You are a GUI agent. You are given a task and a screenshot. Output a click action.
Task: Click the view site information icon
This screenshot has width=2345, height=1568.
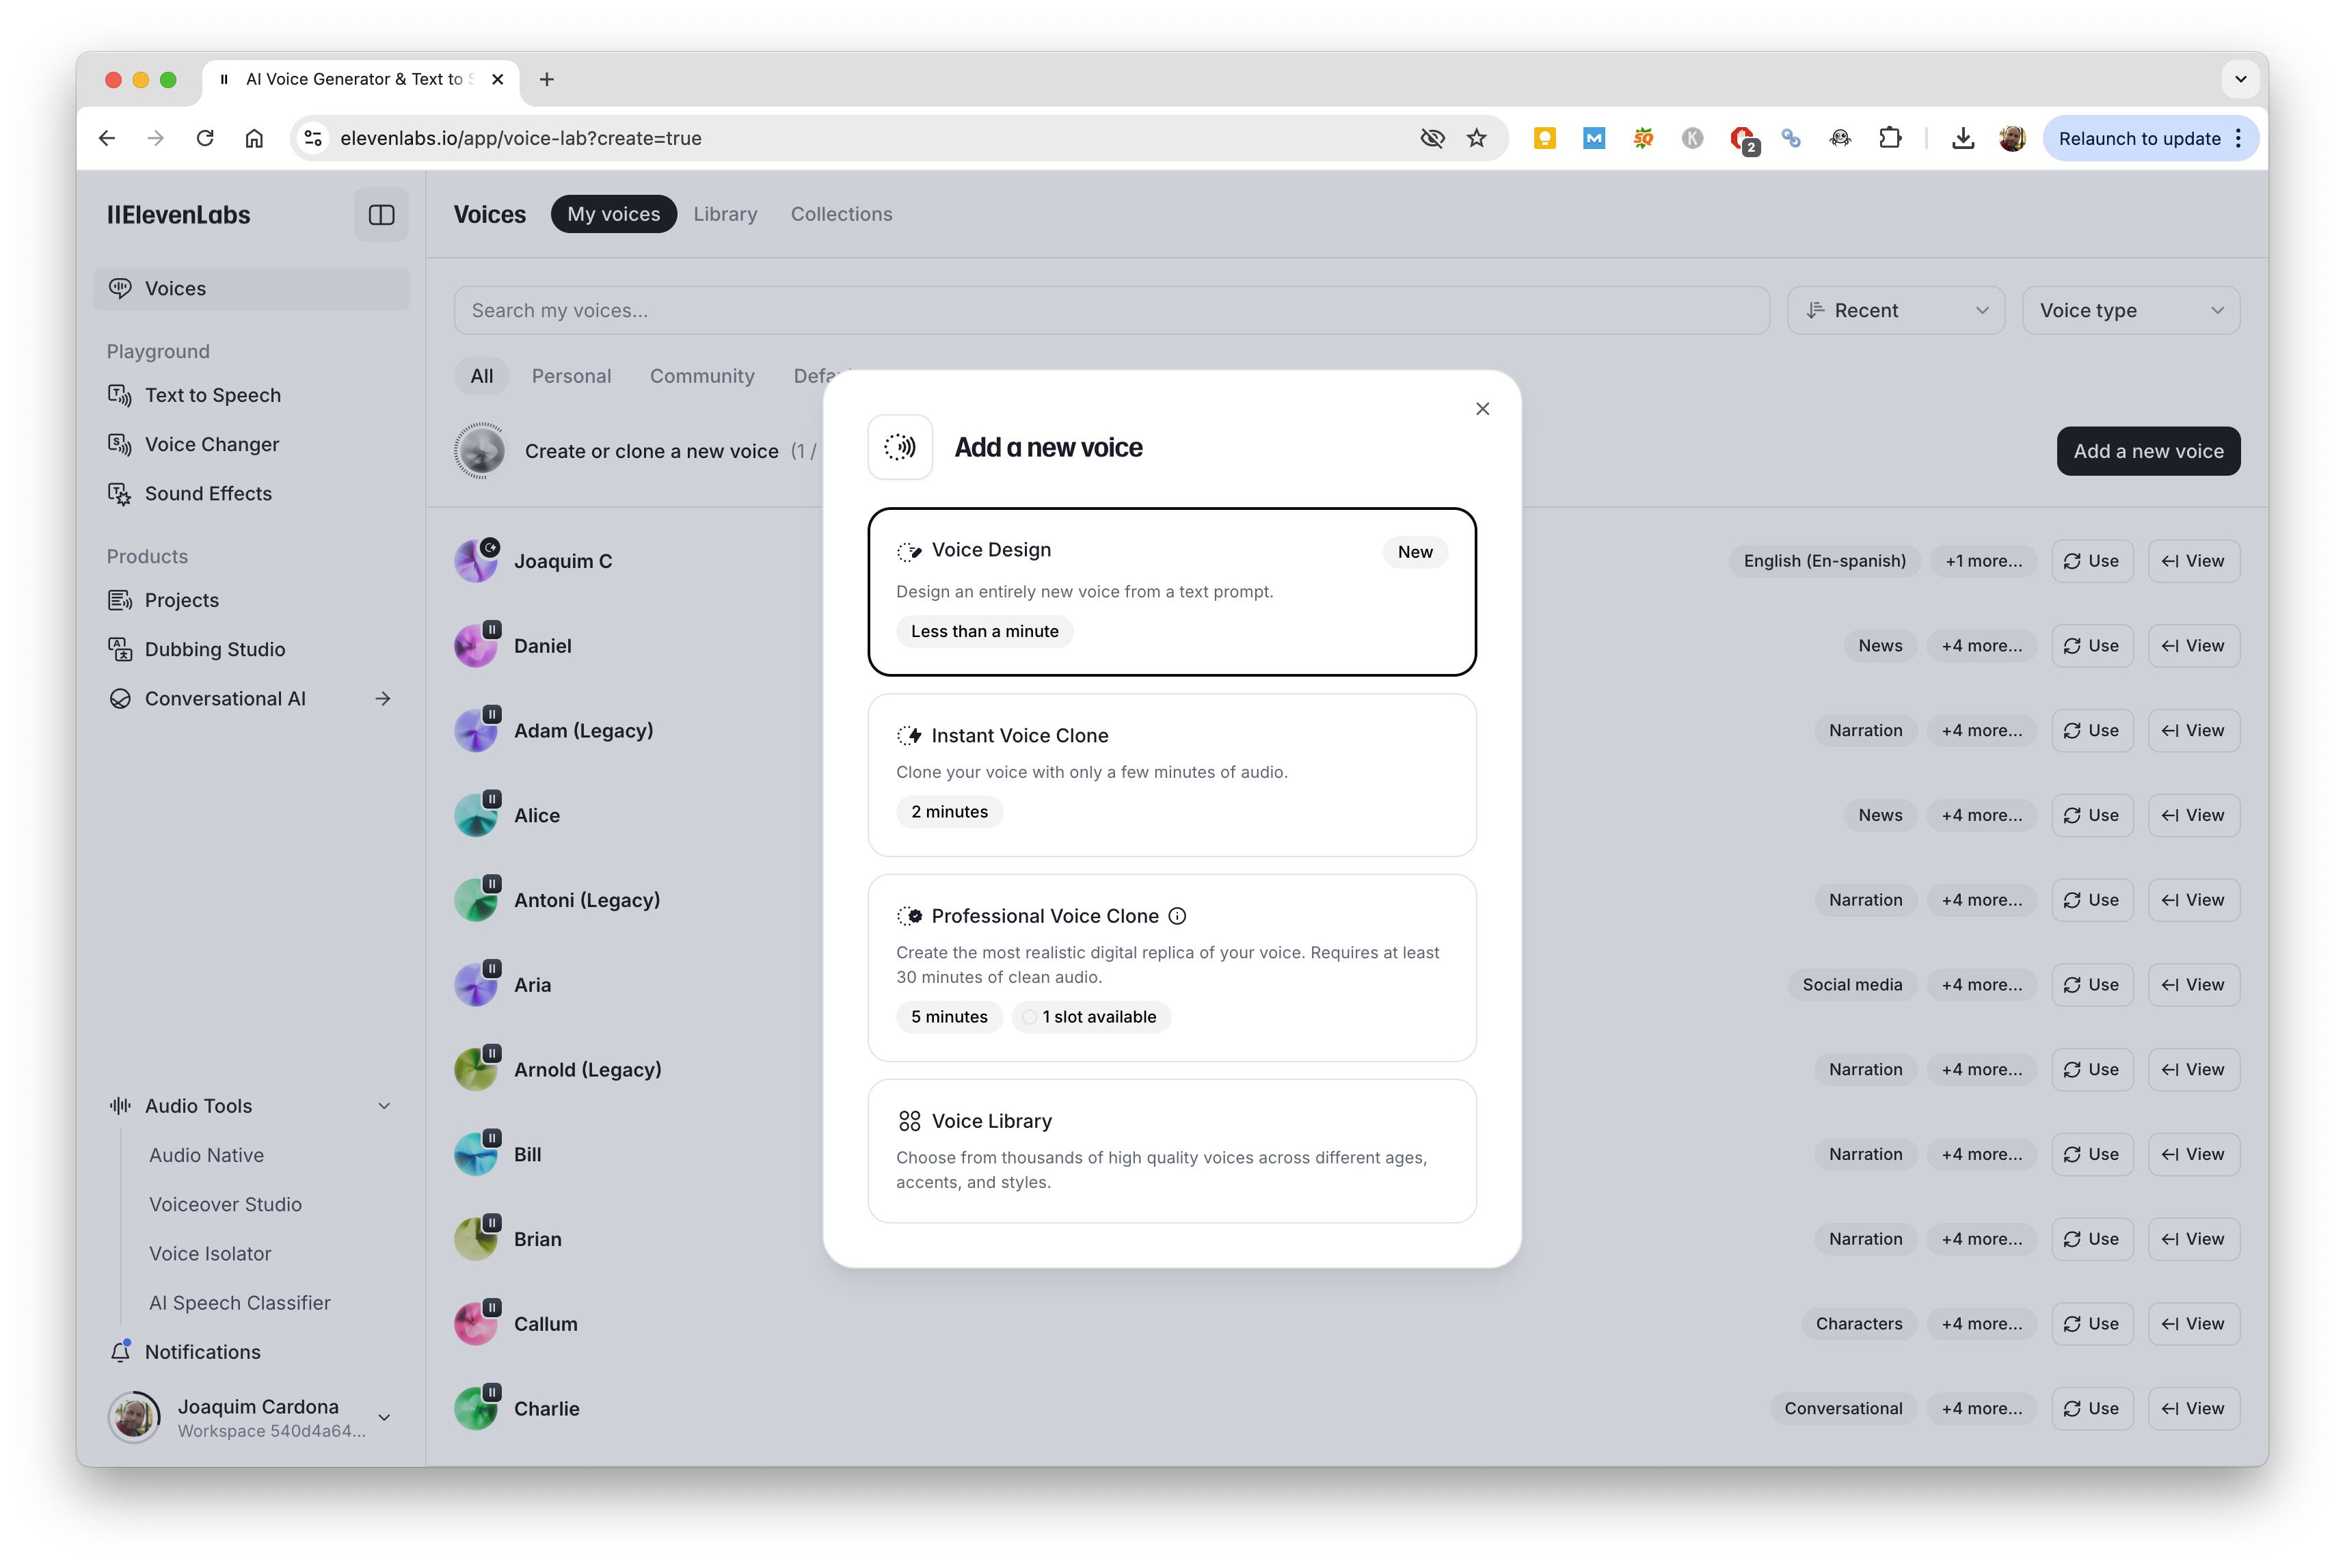click(x=313, y=138)
